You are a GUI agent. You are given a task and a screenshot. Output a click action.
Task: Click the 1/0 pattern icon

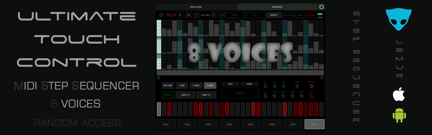pos(274,96)
